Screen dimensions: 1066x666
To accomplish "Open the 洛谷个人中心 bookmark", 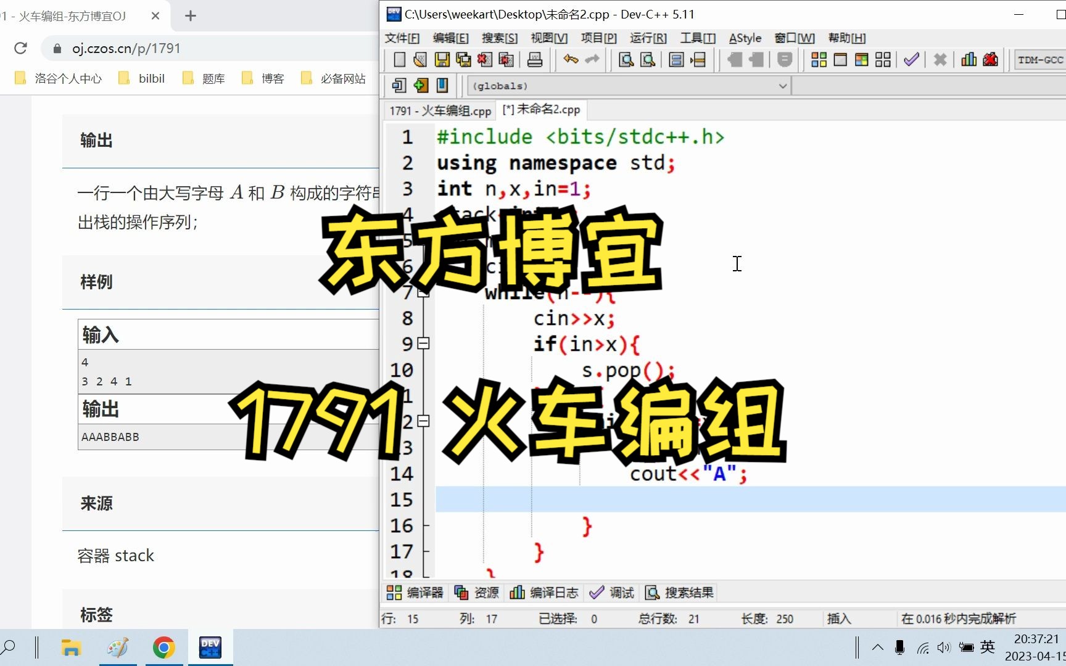I will coord(59,78).
